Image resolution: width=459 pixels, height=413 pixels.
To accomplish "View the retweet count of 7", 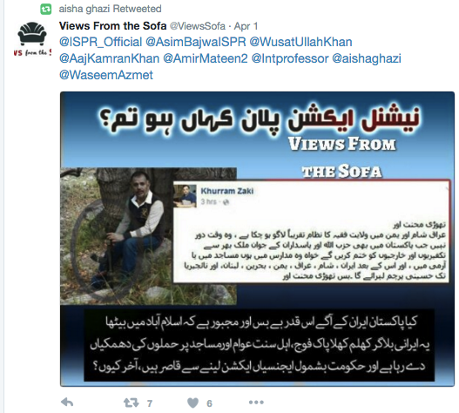I will 150,403.
